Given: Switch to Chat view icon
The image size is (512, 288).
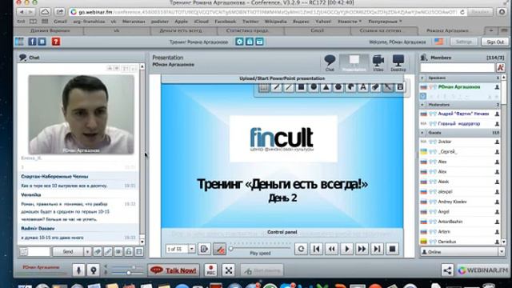Looking at the screenshot, I should pyautogui.click(x=330, y=62).
